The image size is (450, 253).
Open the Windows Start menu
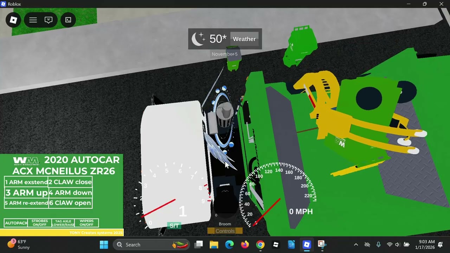point(104,245)
